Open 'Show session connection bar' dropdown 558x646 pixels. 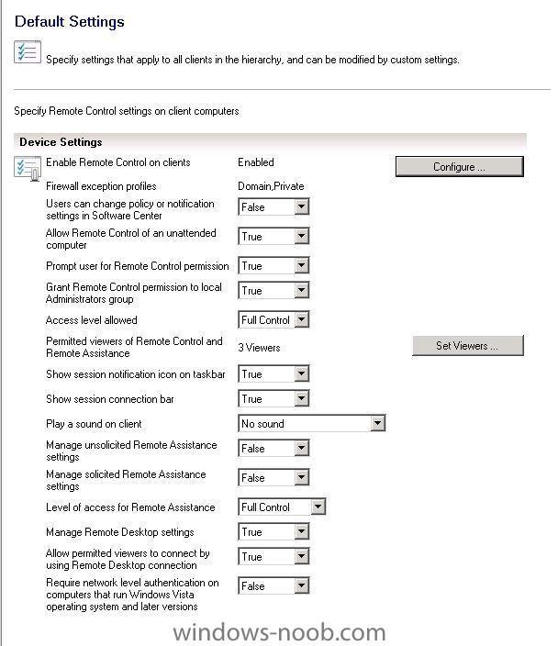(273, 399)
